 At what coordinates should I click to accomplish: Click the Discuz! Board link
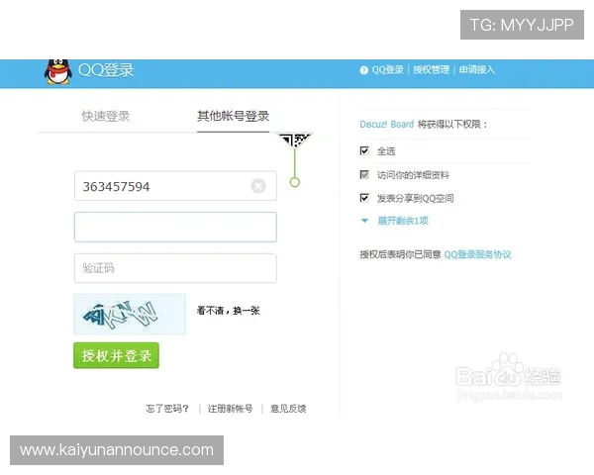(387, 125)
